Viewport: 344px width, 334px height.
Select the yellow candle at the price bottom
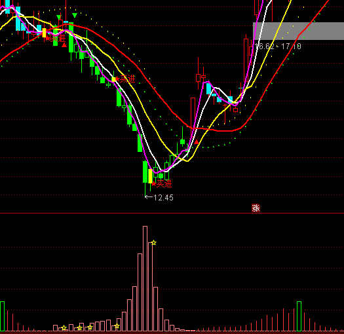point(150,176)
